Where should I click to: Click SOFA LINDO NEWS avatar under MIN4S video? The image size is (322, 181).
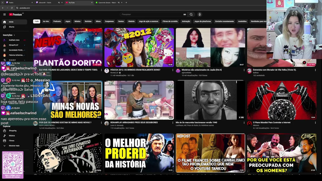pyautogui.click(x=35, y=123)
